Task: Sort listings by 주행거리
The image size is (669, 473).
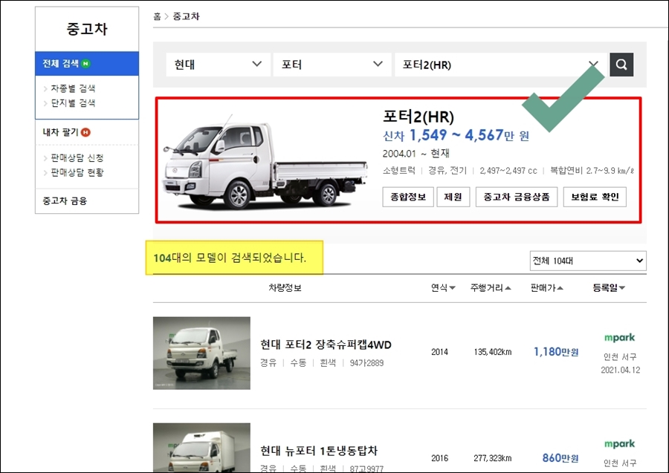Action: [x=491, y=288]
